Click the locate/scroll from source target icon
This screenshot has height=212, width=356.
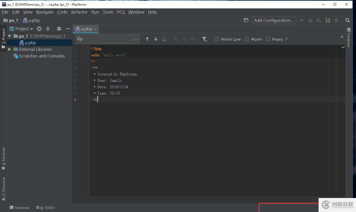39,29
